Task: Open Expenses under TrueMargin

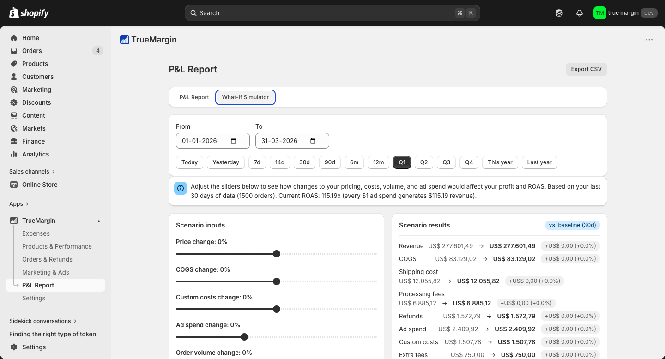Action: point(36,233)
